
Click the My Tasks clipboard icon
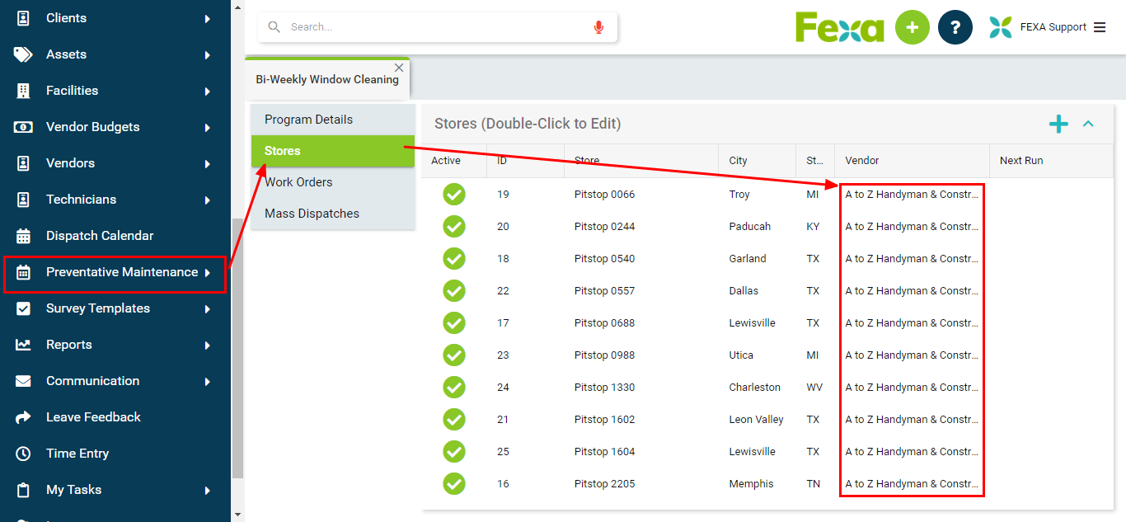[x=23, y=490]
